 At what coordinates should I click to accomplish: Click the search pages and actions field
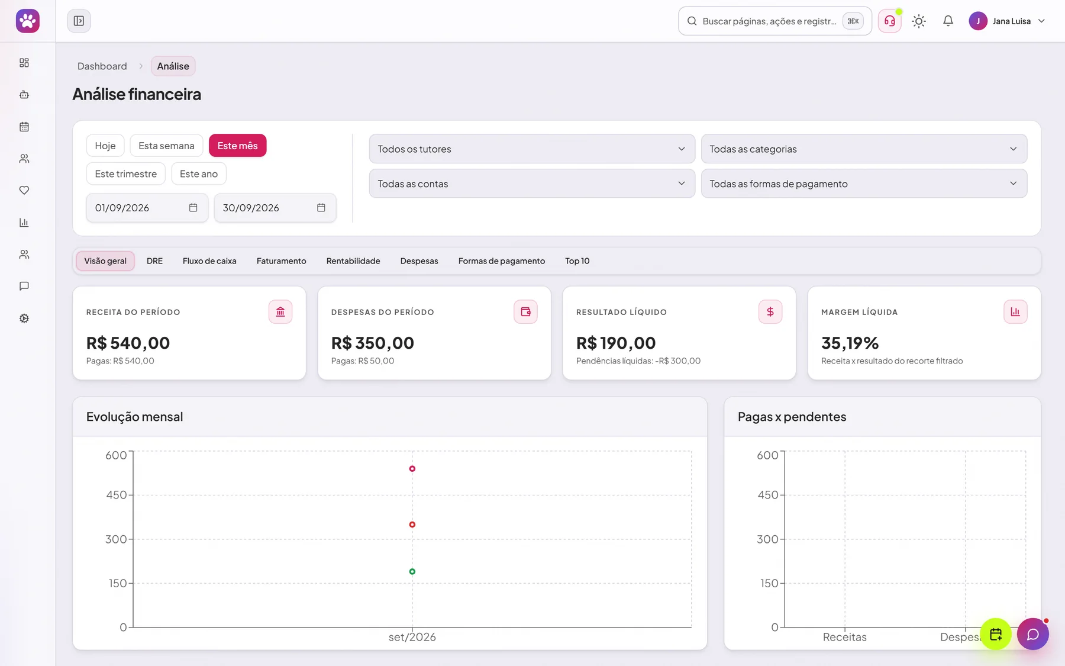[x=775, y=21]
